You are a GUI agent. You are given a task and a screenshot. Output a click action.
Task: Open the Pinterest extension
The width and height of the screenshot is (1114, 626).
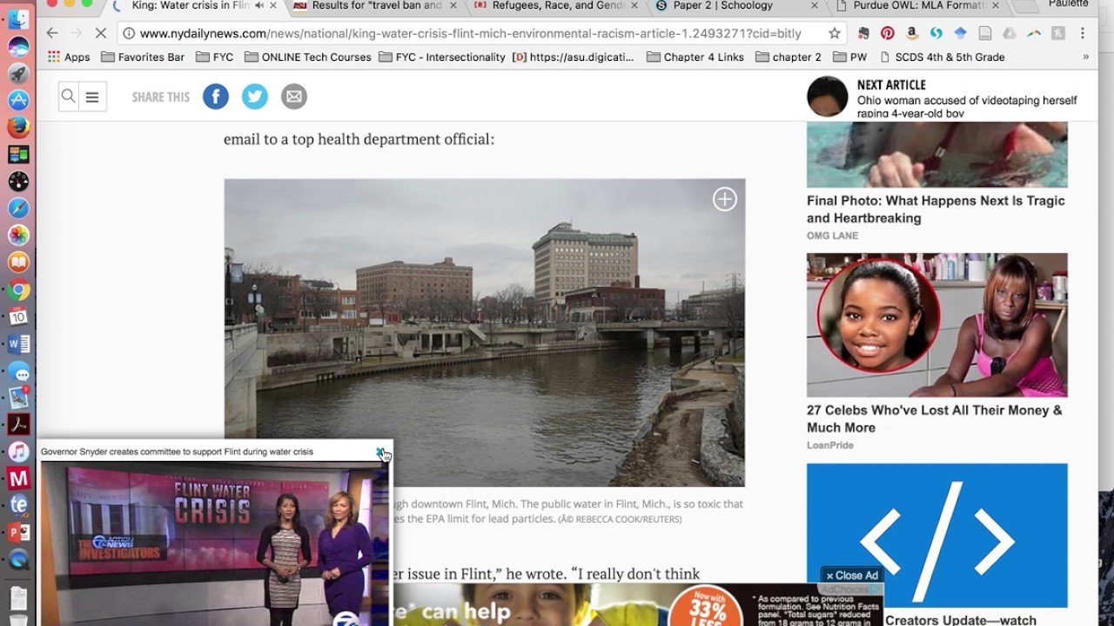887,33
